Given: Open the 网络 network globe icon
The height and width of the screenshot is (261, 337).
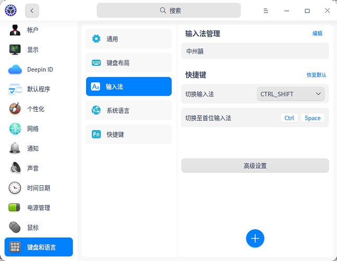Looking at the screenshot, I should click(15, 128).
